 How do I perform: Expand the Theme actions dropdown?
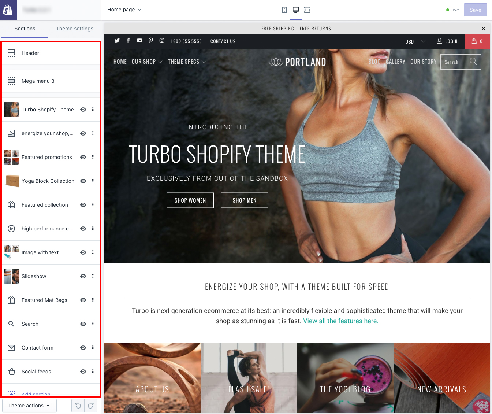click(29, 406)
